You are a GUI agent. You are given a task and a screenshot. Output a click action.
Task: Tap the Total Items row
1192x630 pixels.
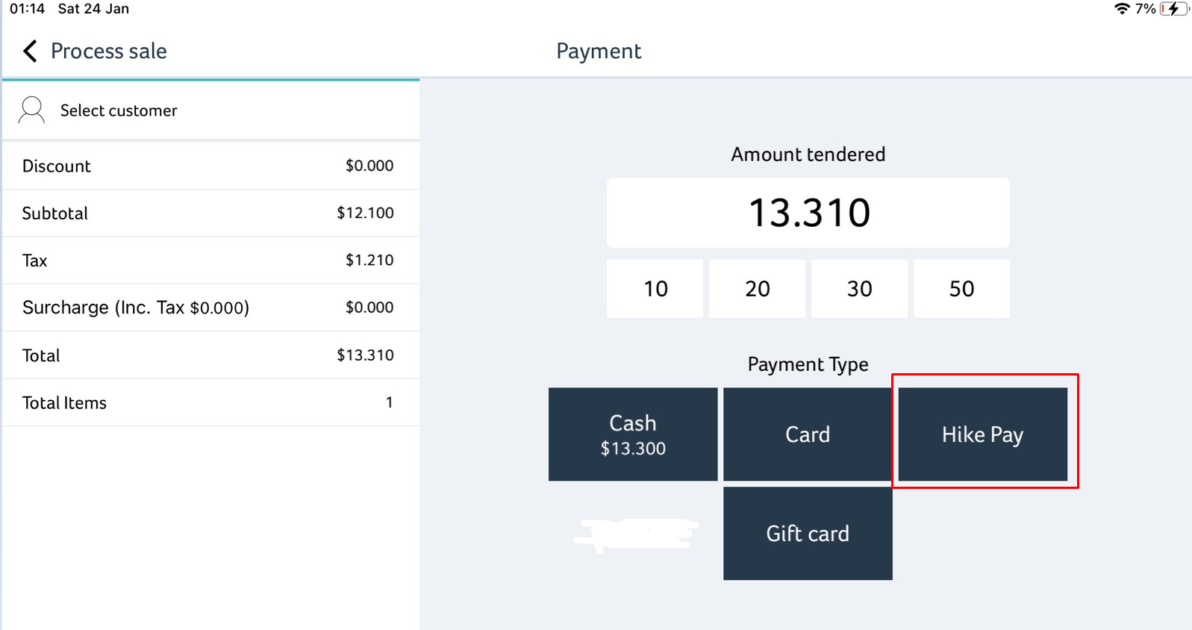tap(210, 403)
